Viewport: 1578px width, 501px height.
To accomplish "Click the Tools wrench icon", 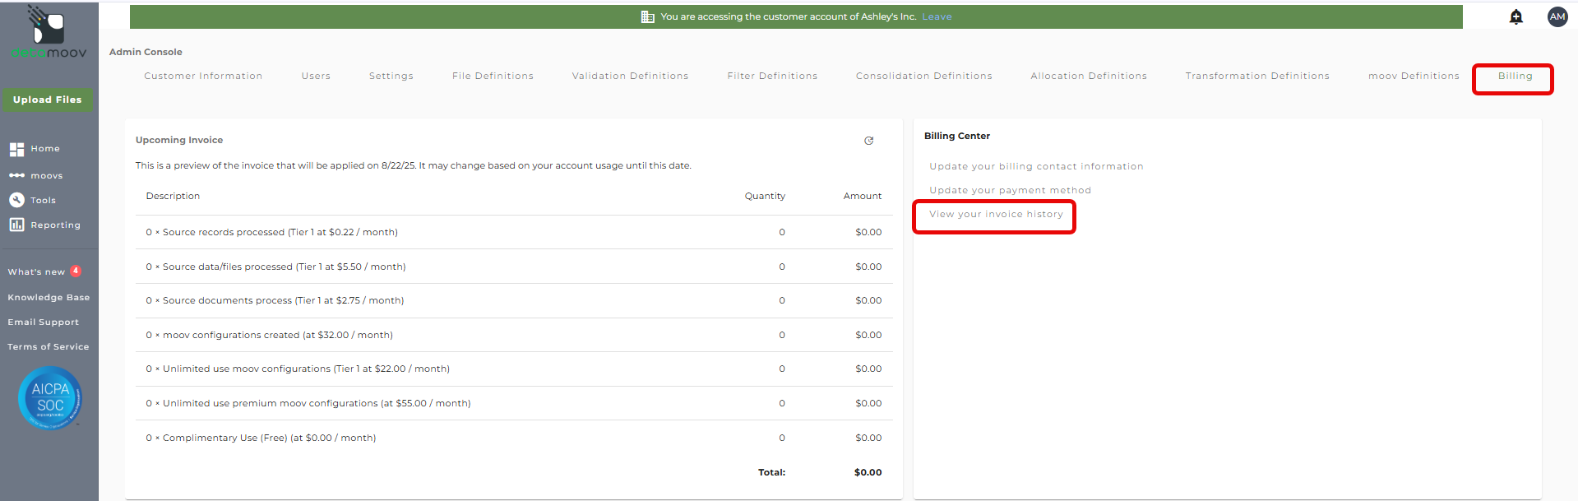I will pyautogui.click(x=16, y=200).
